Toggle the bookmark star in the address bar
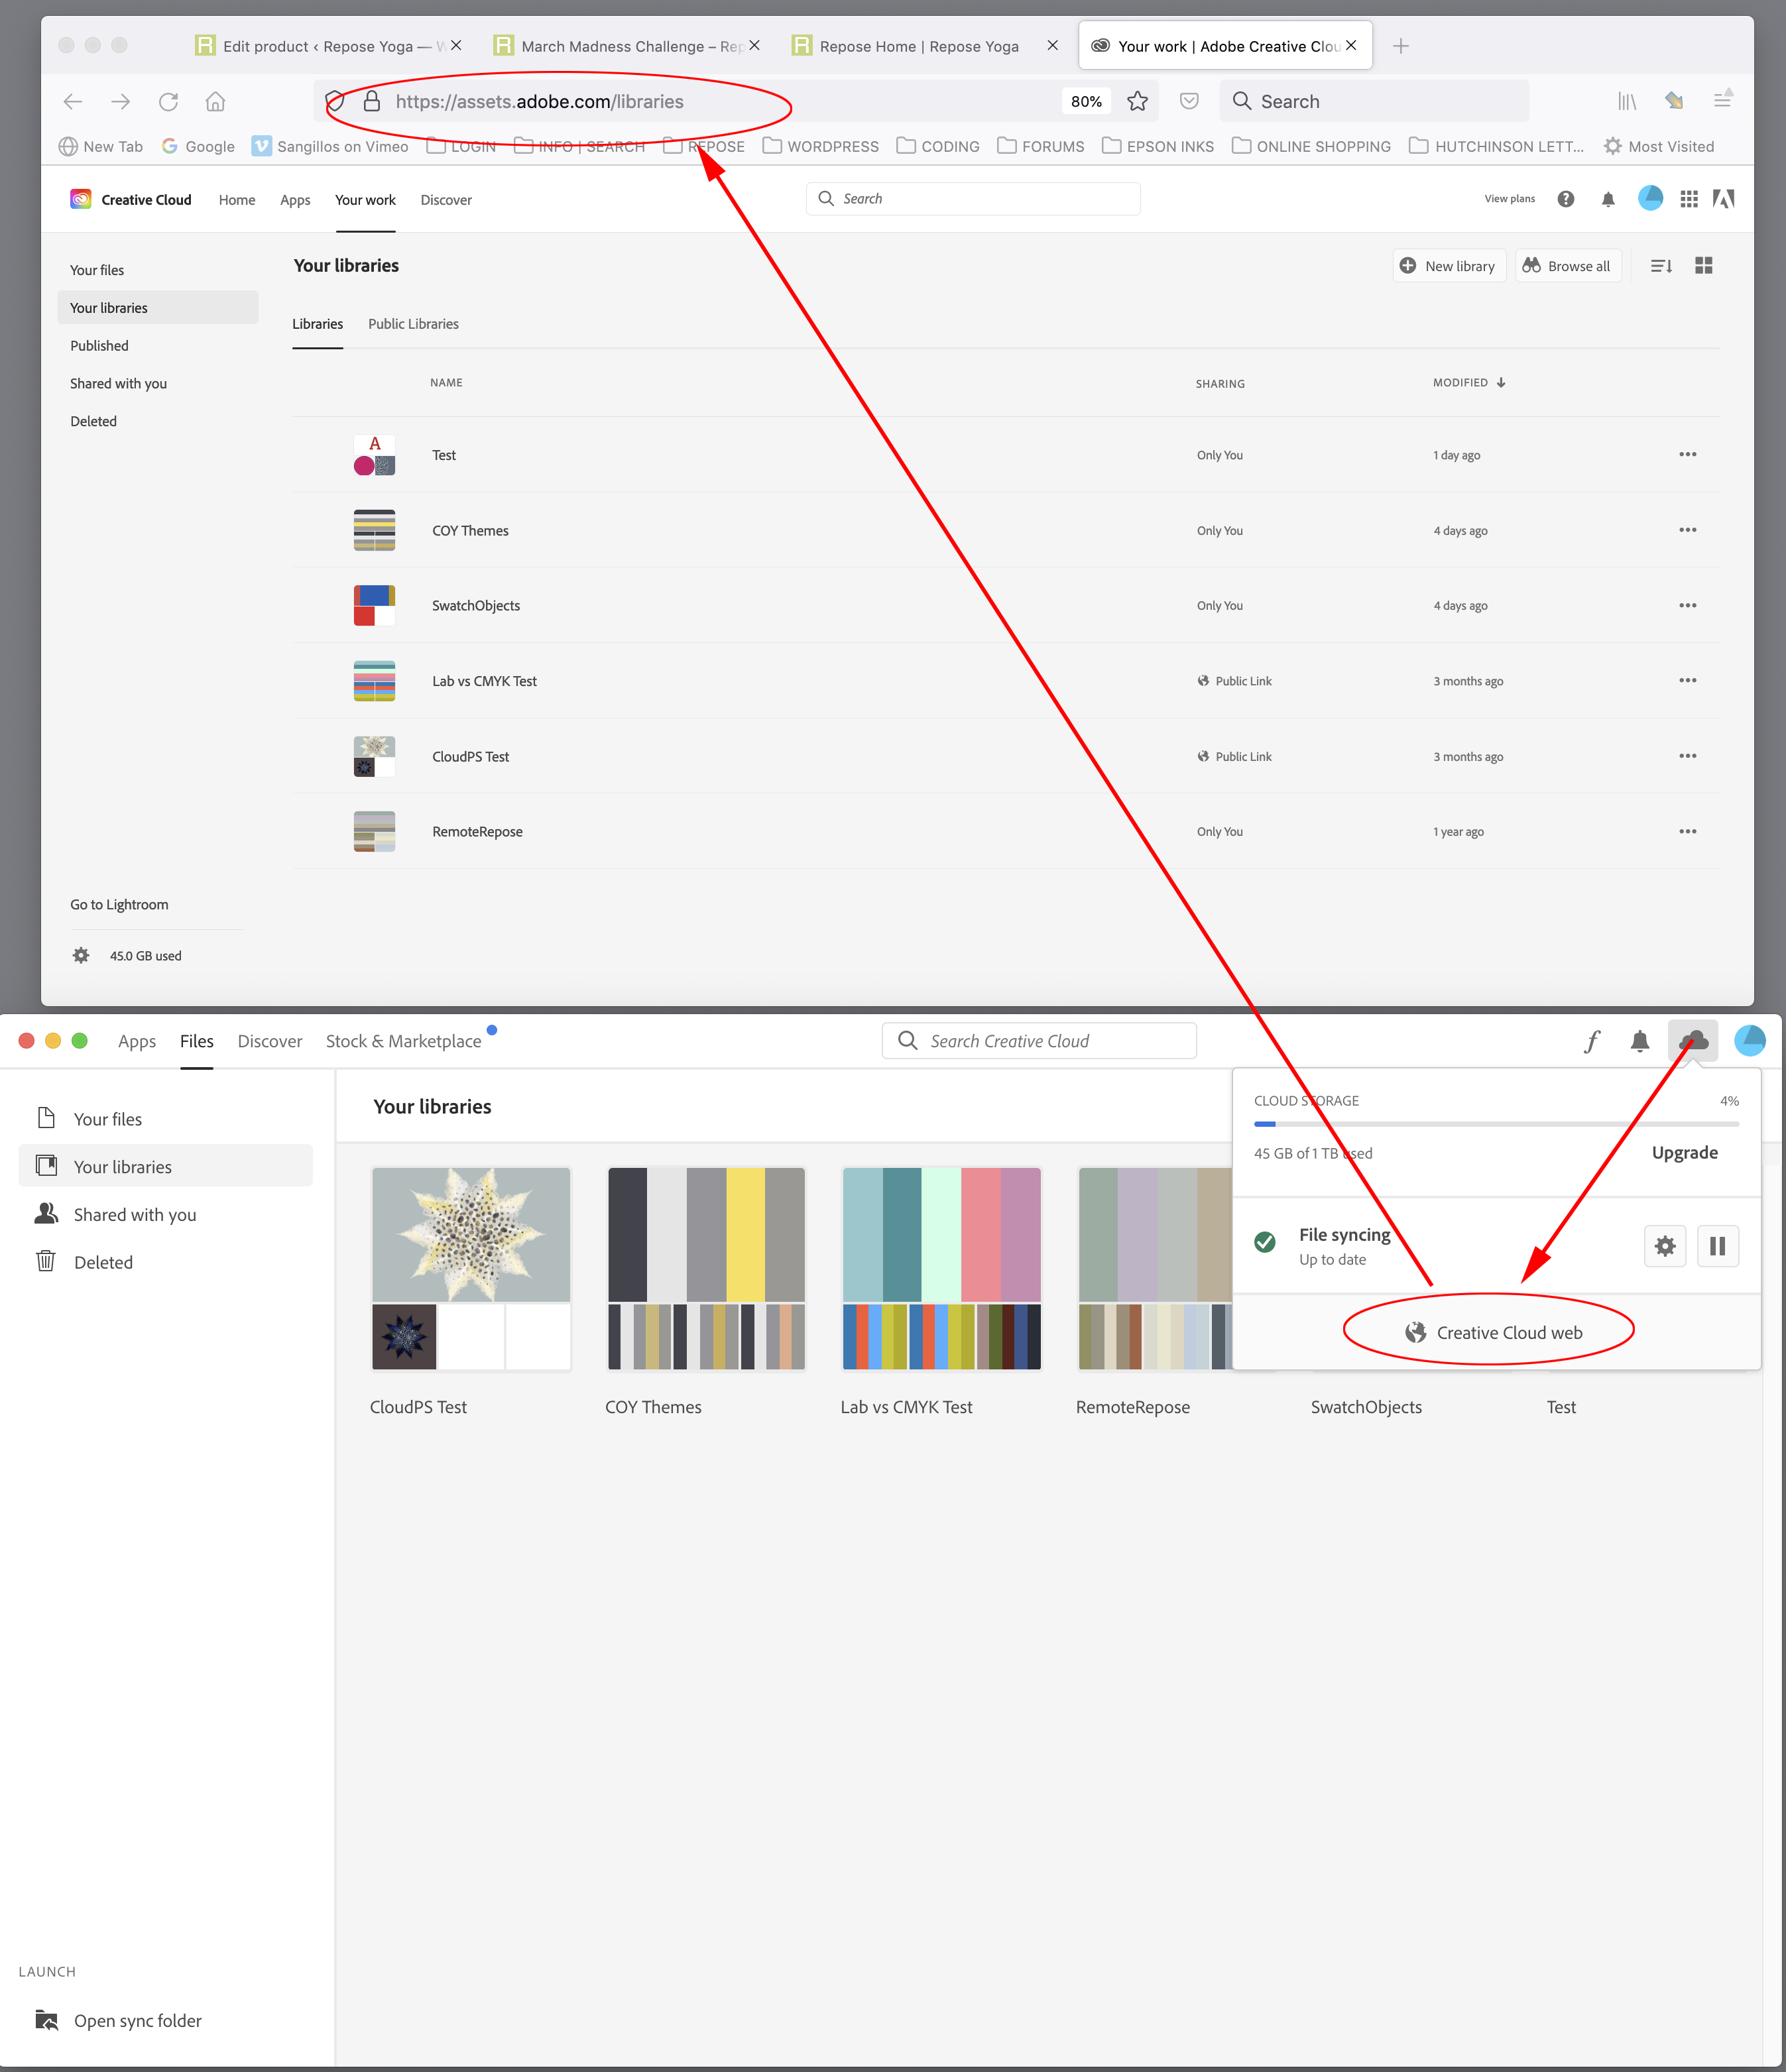 tap(1137, 101)
